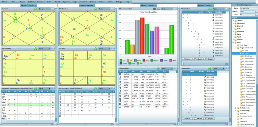
Task: Click the Shadbala item icon
Action: (x=238, y=113)
